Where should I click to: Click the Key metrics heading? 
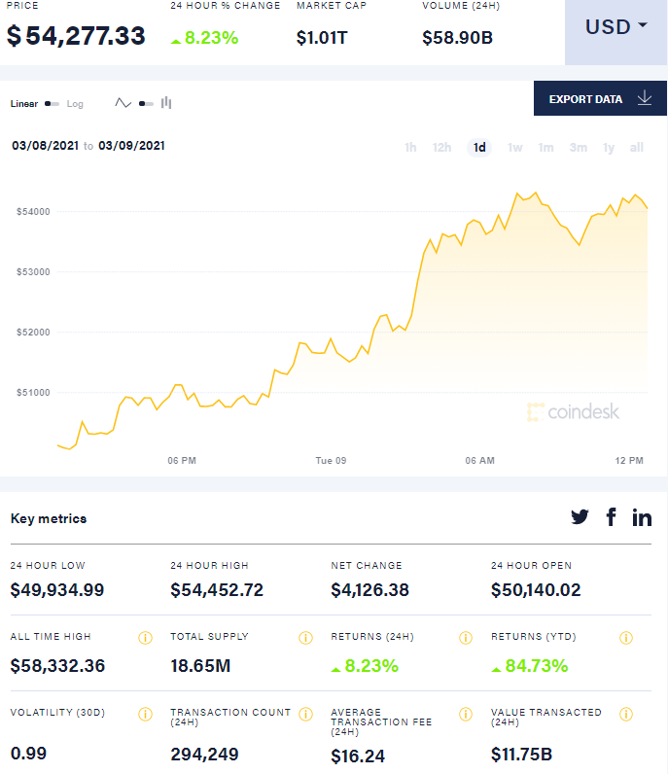49,519
